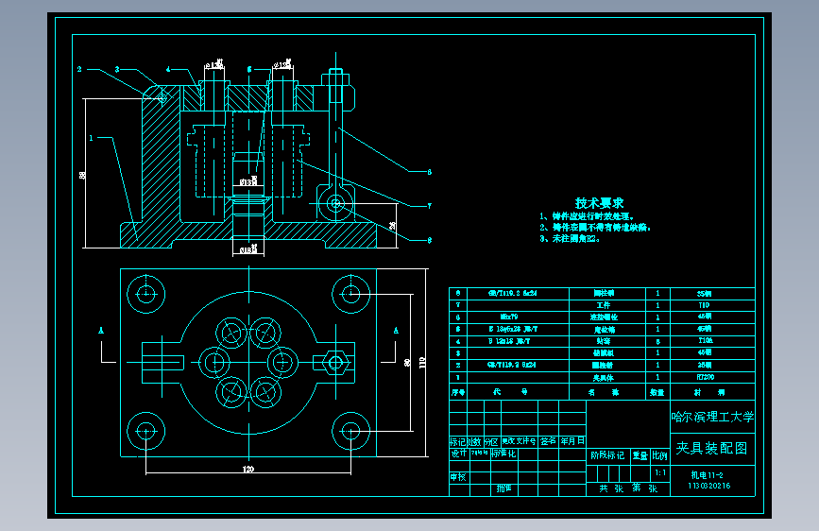The image size is (819, 531).
Task: Select part balloon number 1
Action: pyautogui.click(x=91, y=138)
